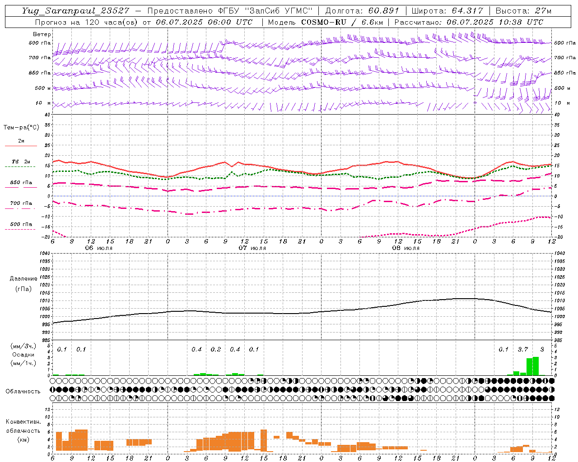Click the 'Ветер' wind panel label

pyautogui.click(x=42, y=34)
